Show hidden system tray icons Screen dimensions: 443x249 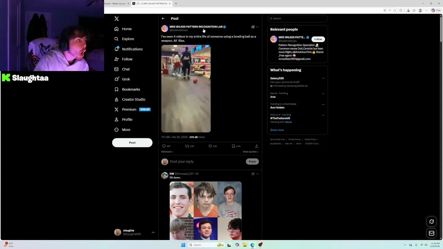point(405,245)
